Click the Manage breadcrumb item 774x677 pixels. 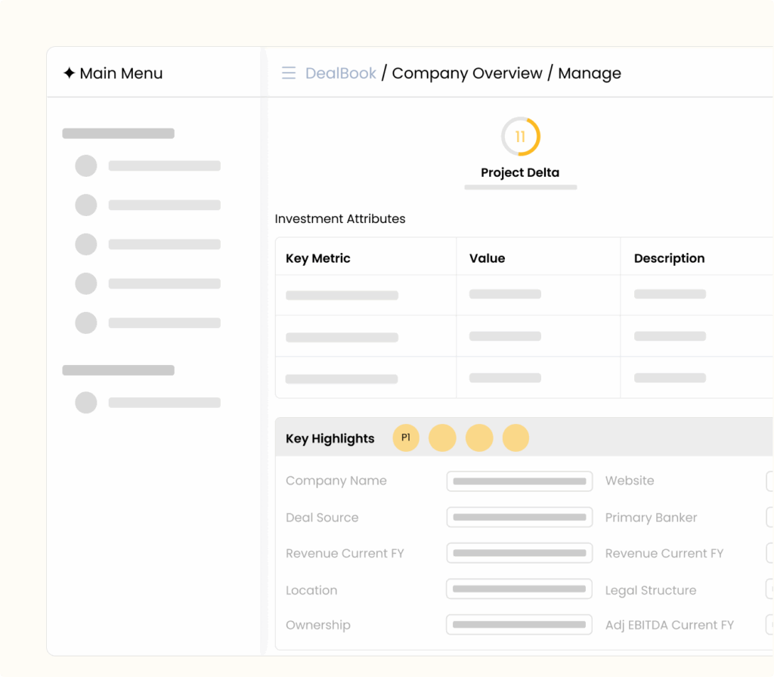pos(590,73)
